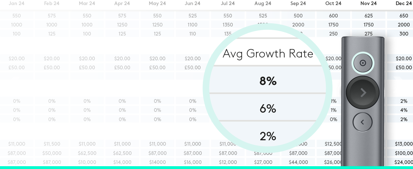Select the Nov 24 column header
This screenshot has width=413, height=169.
[368, 3]
